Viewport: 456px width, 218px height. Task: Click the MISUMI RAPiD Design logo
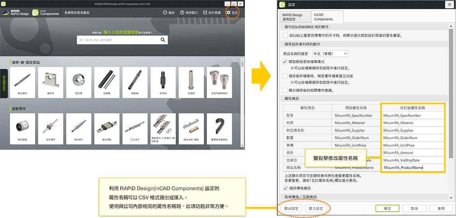coord(16,13)
